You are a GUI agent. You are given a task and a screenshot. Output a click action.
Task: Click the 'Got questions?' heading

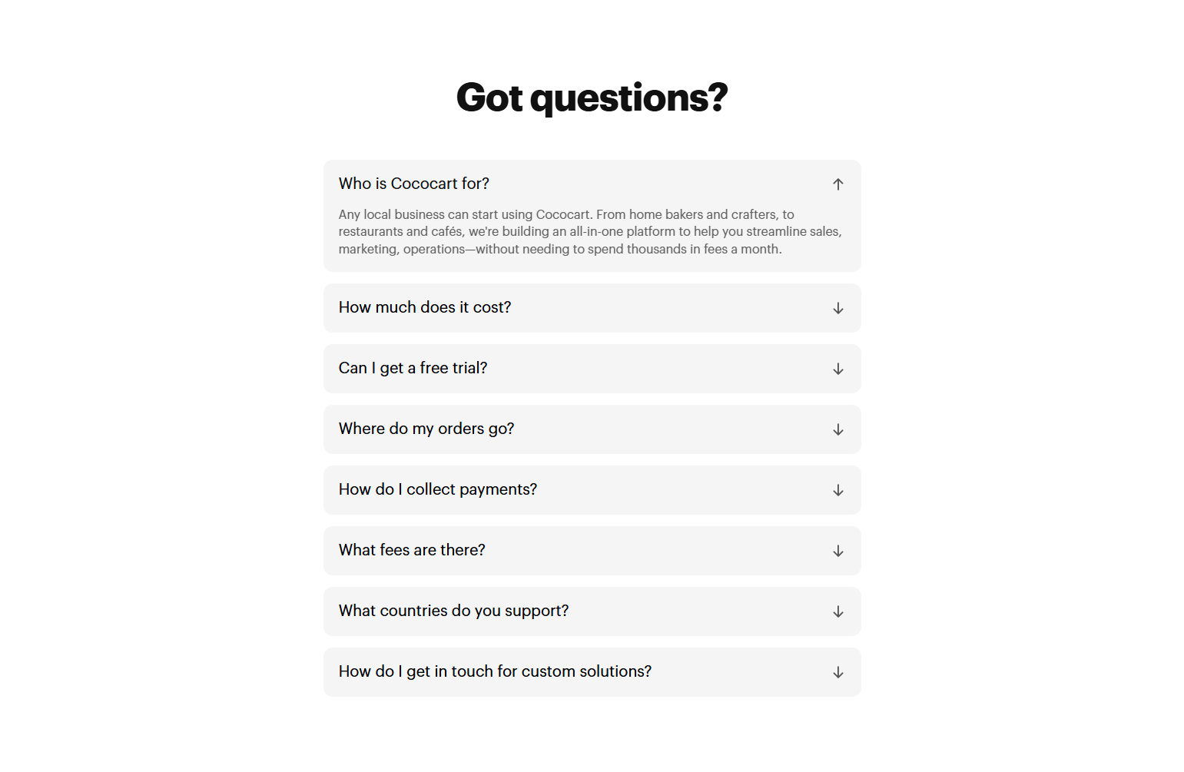[x=592, y=97]
